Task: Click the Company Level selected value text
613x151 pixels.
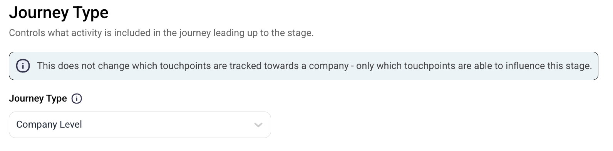Action: [x=49, y=125]
